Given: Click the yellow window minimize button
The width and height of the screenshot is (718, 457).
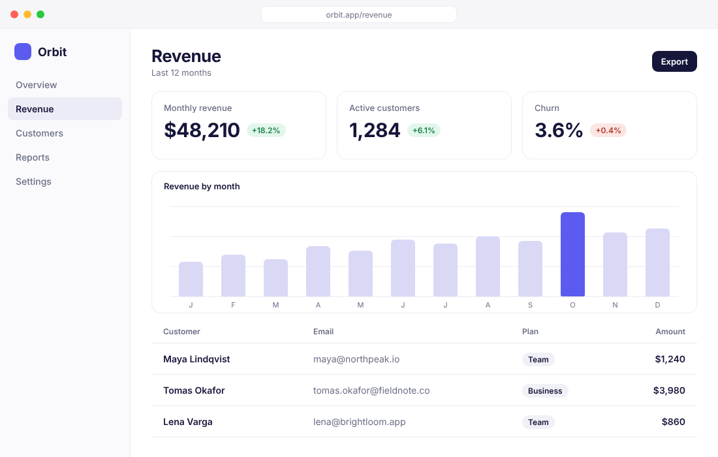Looking at the screenshot, I should coord(27,14).
